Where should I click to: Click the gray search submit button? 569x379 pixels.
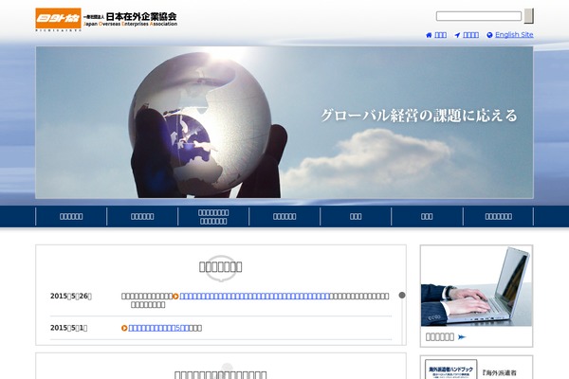point(529,16)
